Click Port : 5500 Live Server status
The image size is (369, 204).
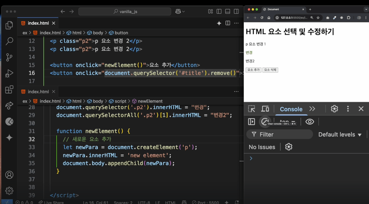205,202
